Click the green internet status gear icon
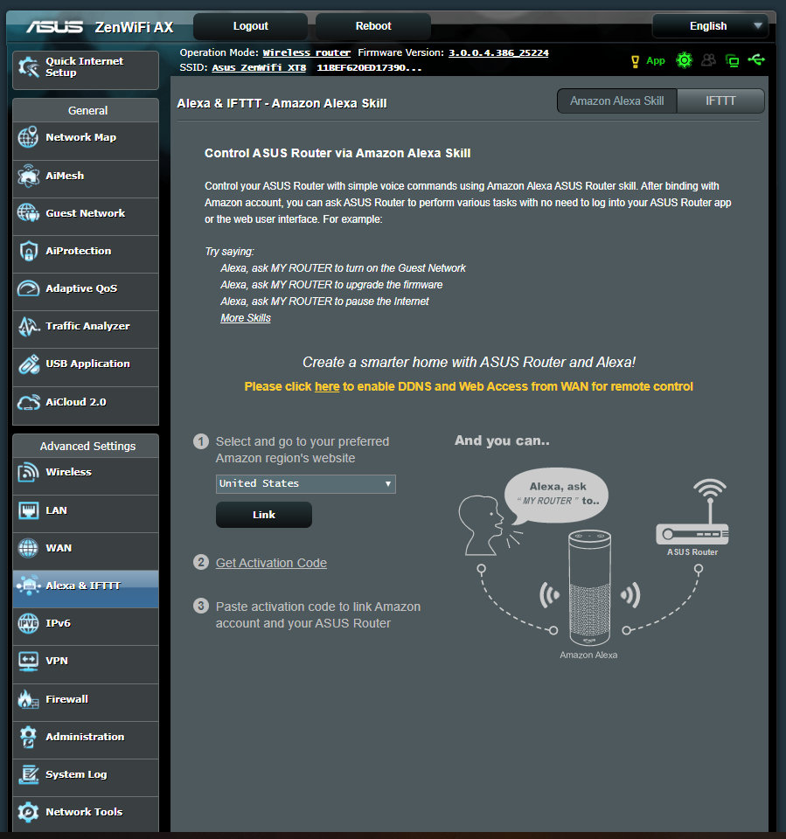Viewport: 786px width, 839px height. pyautogui.click(x=684, y=60)
